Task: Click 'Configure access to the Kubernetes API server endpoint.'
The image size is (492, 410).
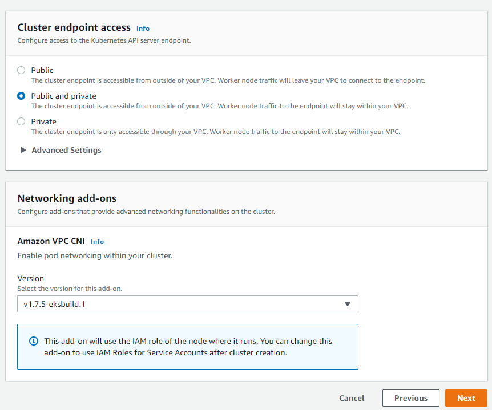Action: tap(104, 40)
